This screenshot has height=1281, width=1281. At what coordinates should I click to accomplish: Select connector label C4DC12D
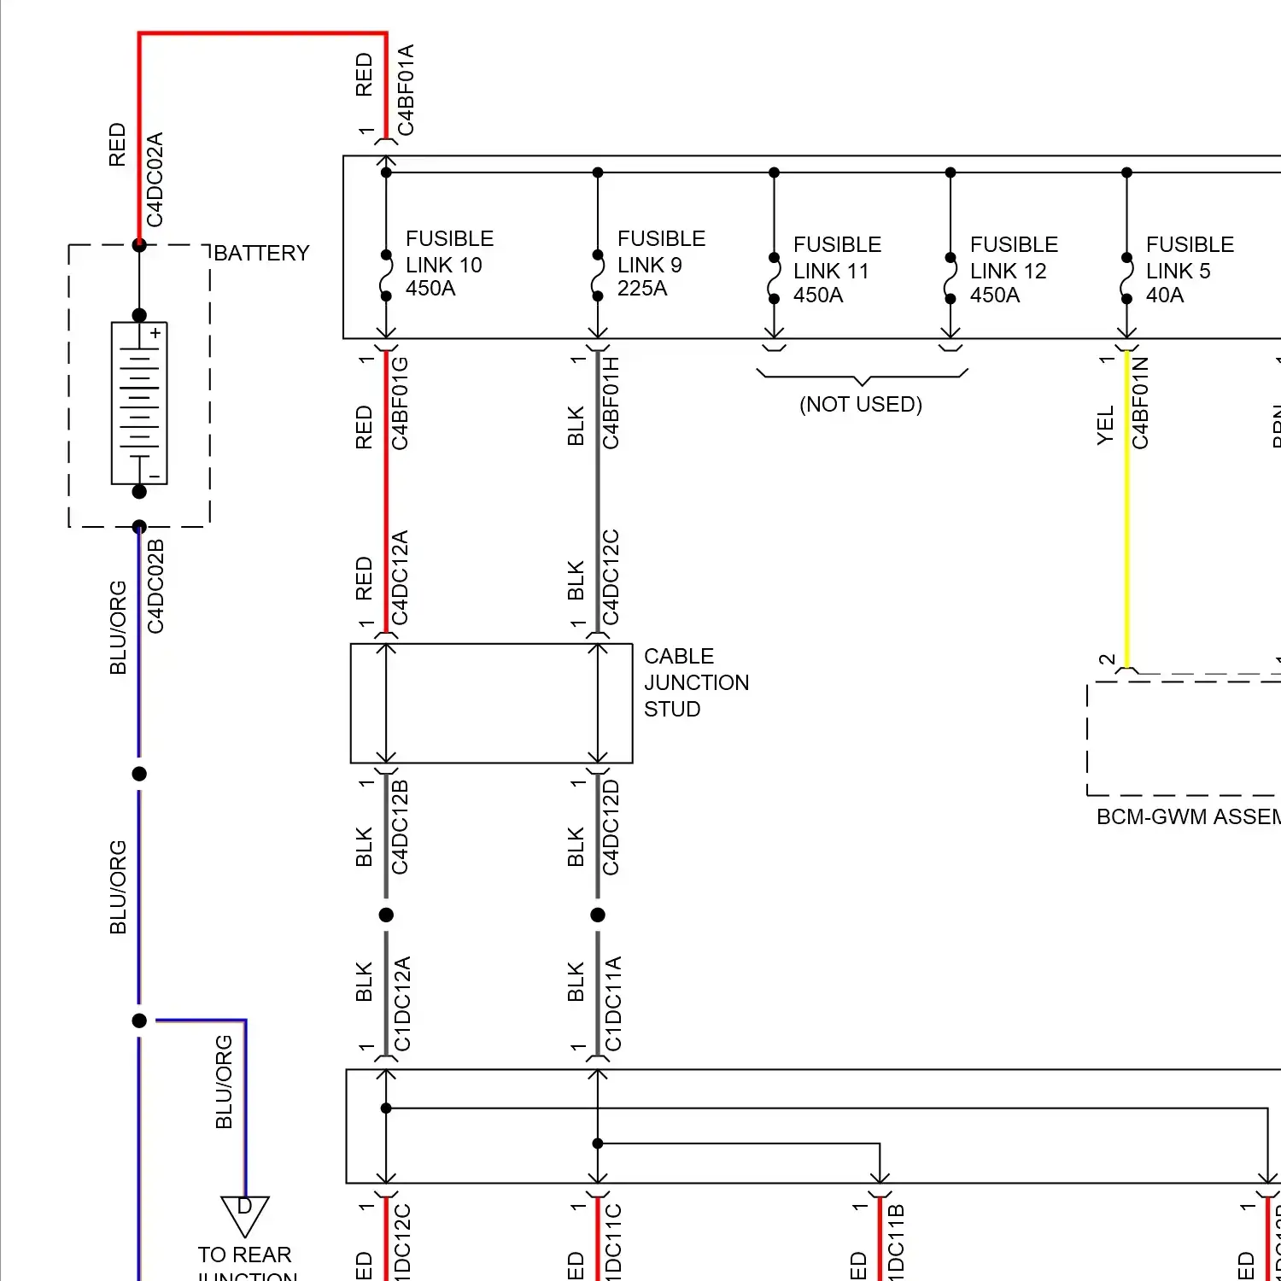click(x=611, y=828)
